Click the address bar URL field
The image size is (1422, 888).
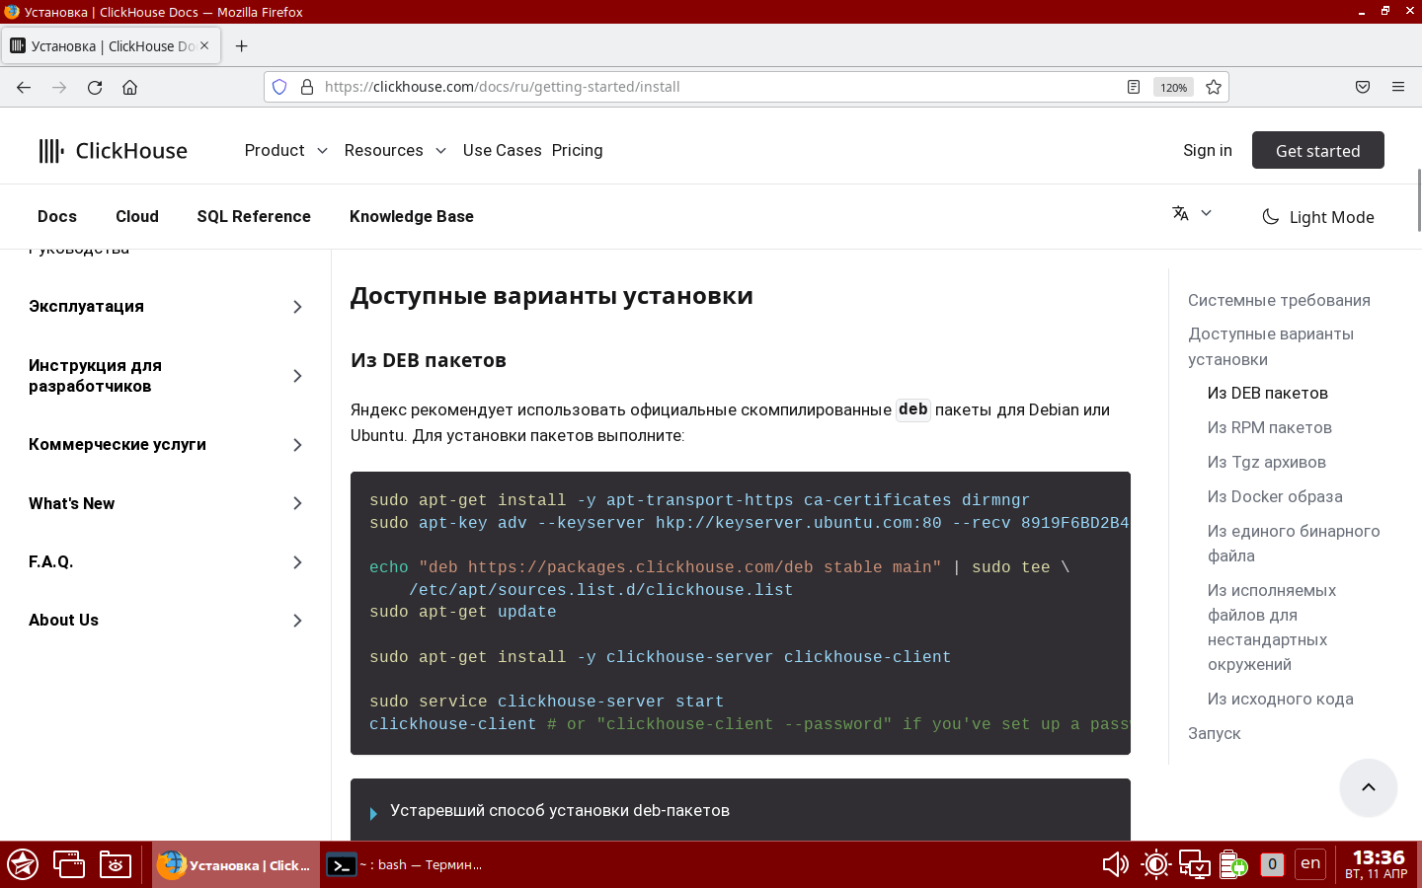click(721, 87)
